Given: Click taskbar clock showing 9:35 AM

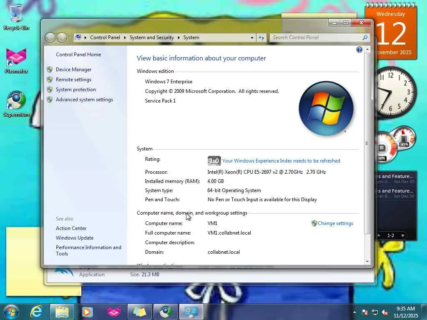Looking at the screenshot, I should click(405, 312).
